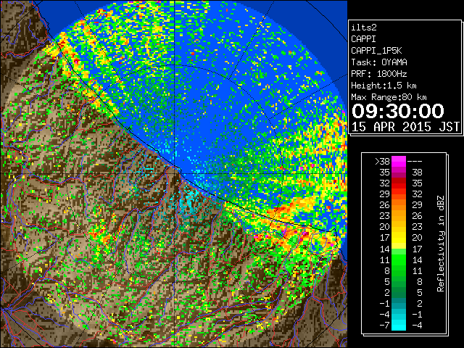The image size is (464, 348).
Task: Click the 09:30:00 timestamp
Action: click(x=398, y=111)
